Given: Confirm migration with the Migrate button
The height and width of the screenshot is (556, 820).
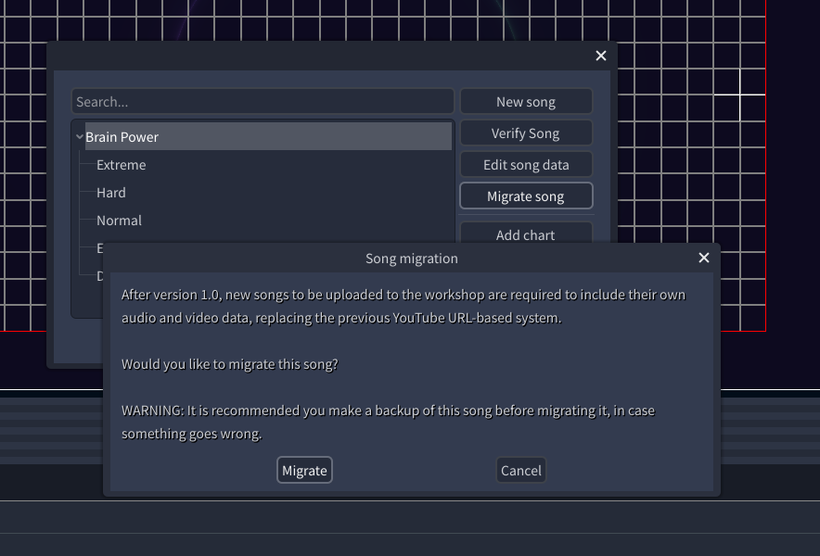Looking at the screenshot, I should tap(304, 471).
